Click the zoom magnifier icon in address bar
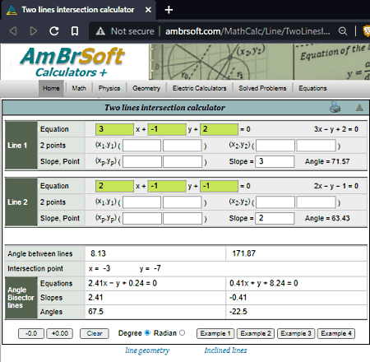Image resolution: width=370 pixels, height=362 pixels. [x=343, y=31]
